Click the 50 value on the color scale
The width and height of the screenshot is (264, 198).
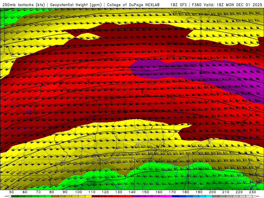[11, 192]
